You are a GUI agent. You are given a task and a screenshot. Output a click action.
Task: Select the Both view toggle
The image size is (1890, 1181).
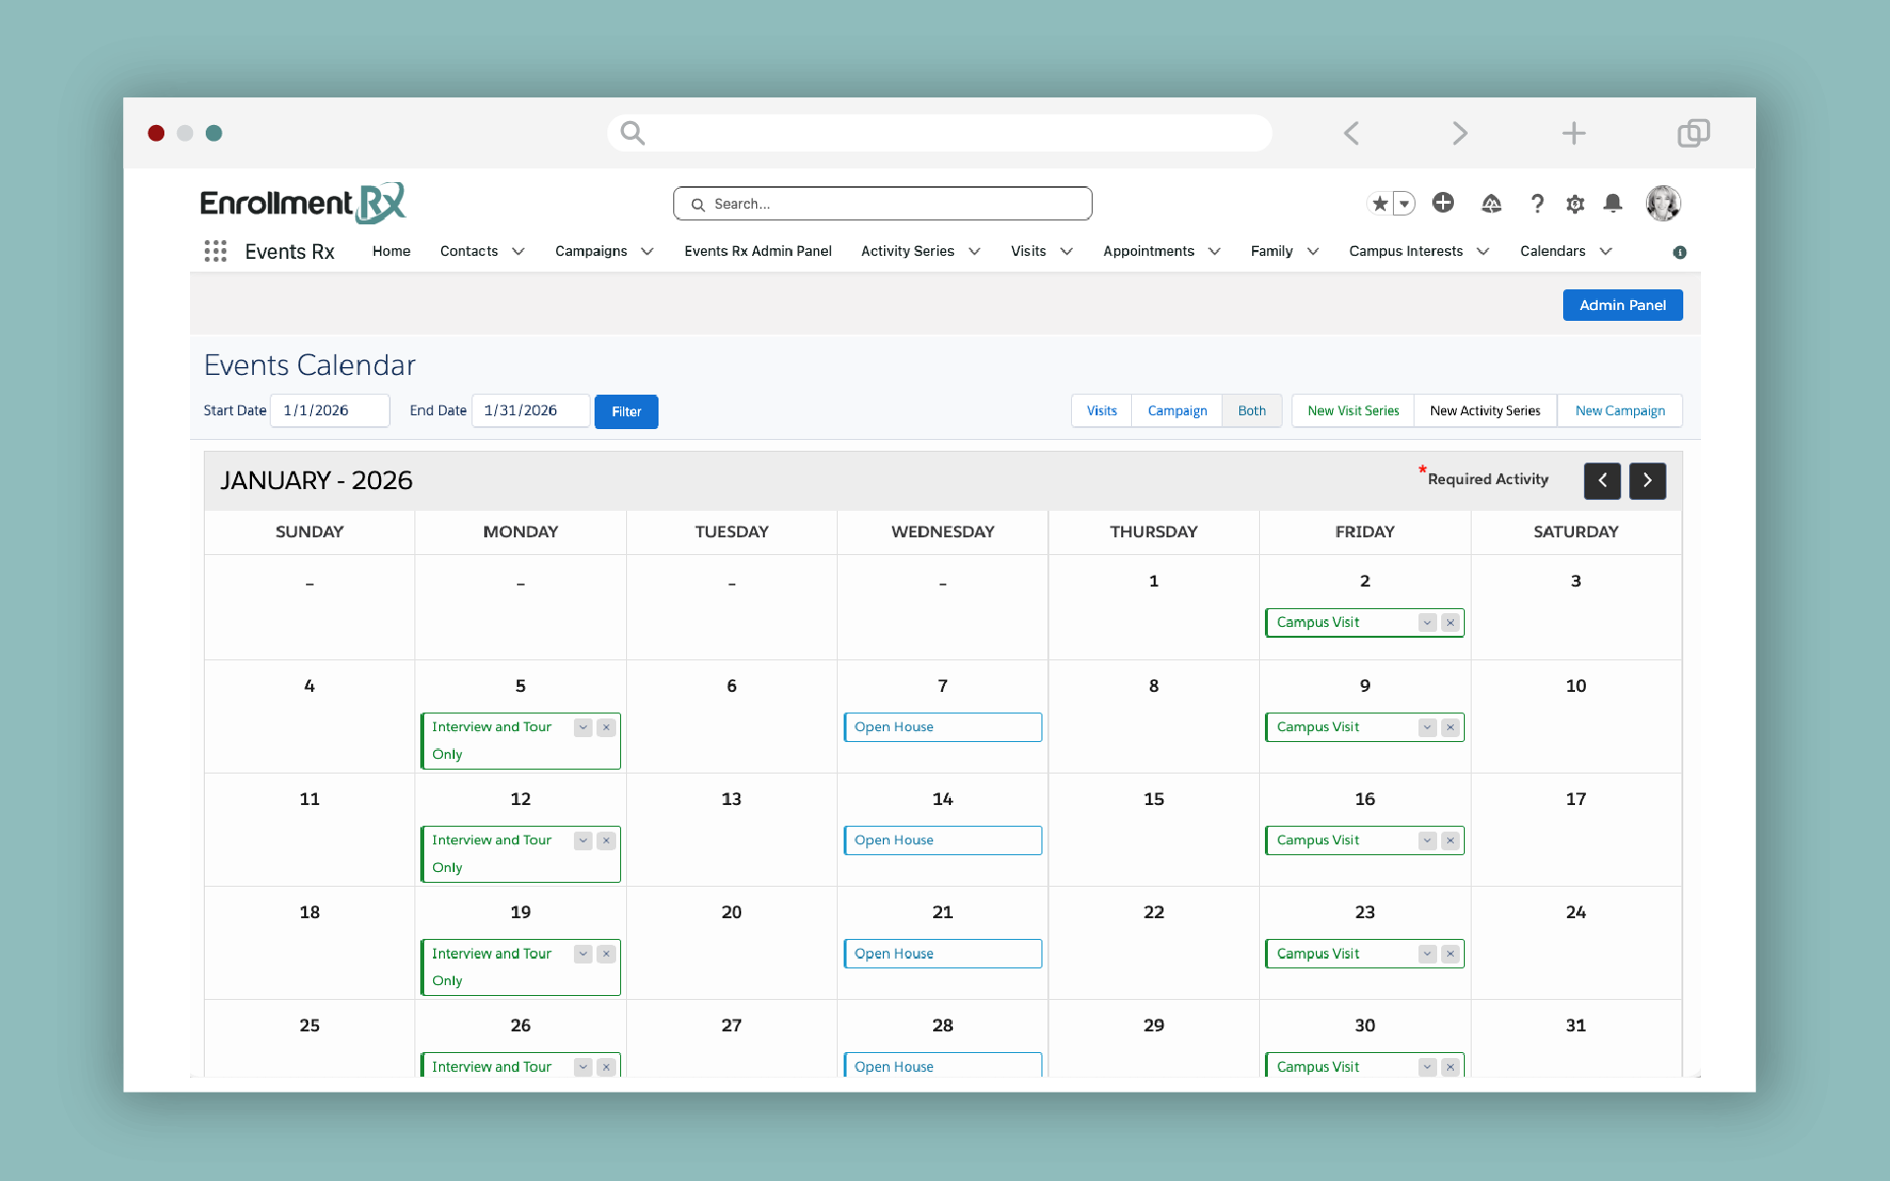pos(1251,410)
